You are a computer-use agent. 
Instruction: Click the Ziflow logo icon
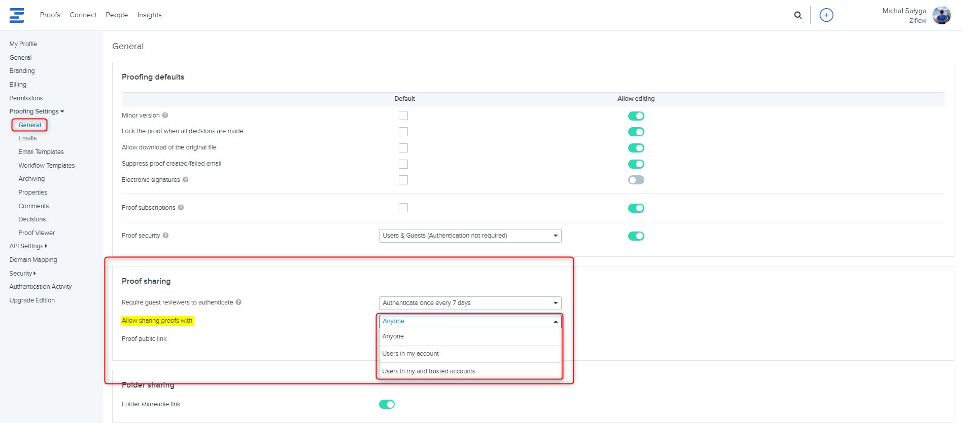click(17, 15)
